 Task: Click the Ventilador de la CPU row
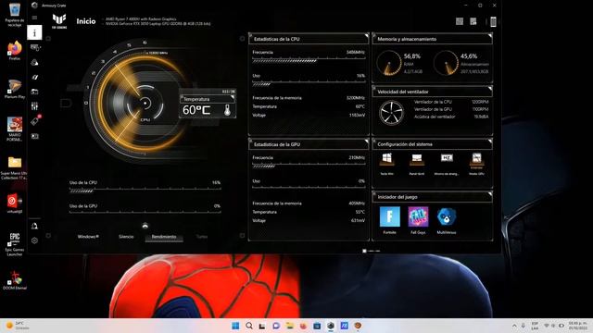pyautogui.click(x=451, y=102)
